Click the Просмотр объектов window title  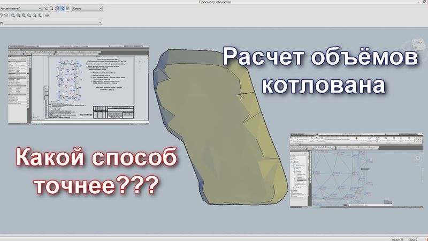(x=215, y=2)
